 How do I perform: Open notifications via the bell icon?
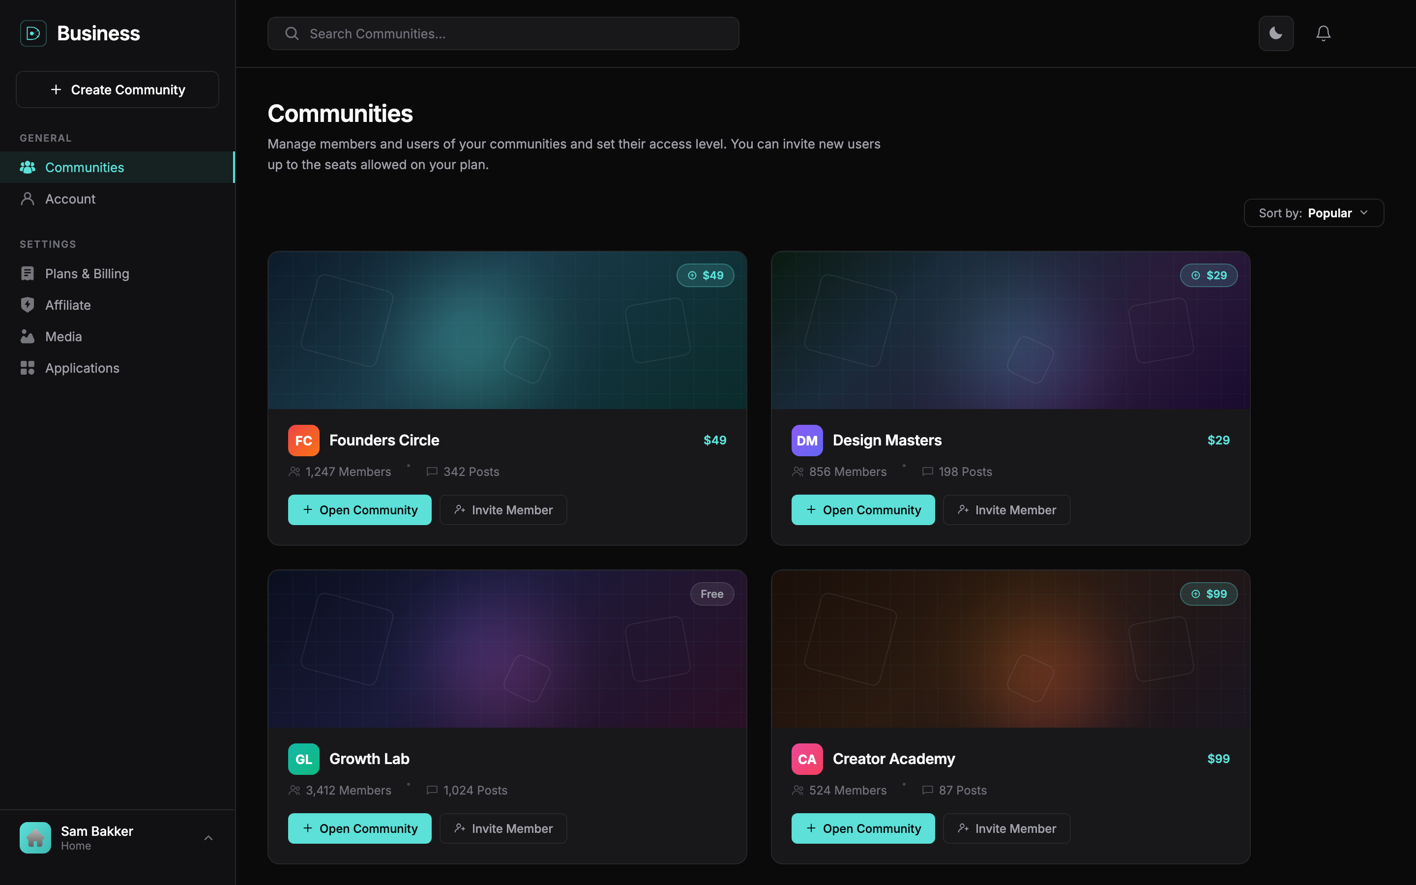(x=1324, y=33)
